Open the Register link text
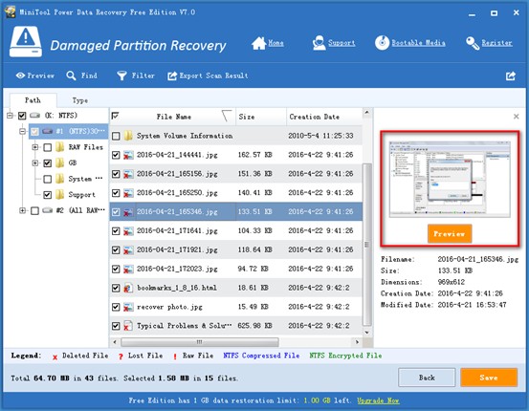529x411 pixels. [496, 43]
